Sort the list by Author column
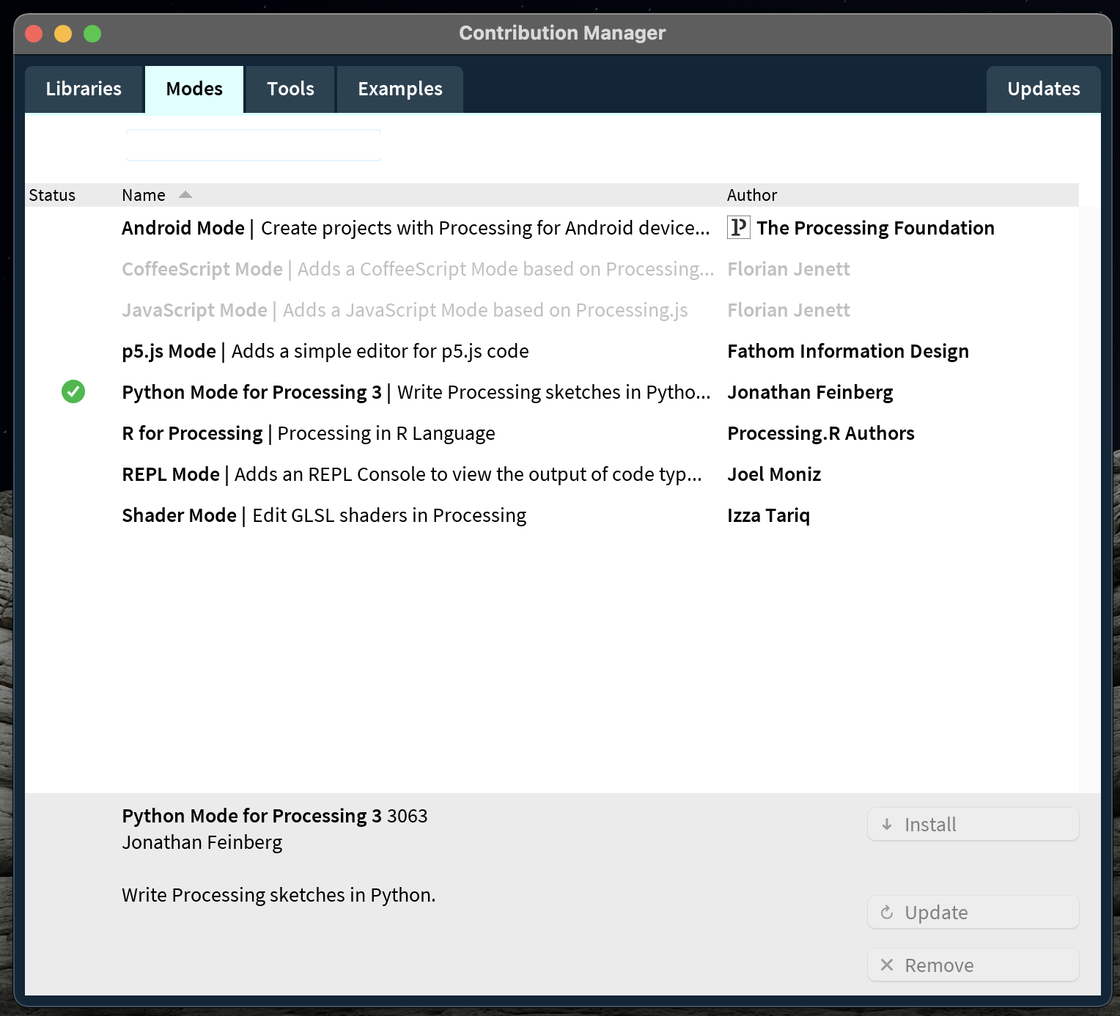The height and width of the screenshot is (1016, 1120). tap(751, 195)
